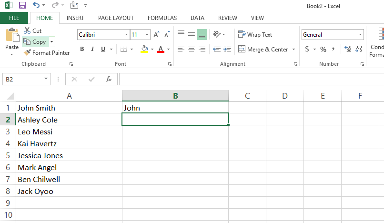Click the Orientation text rotation icon
Screen dimensions: 384x223
217,34
